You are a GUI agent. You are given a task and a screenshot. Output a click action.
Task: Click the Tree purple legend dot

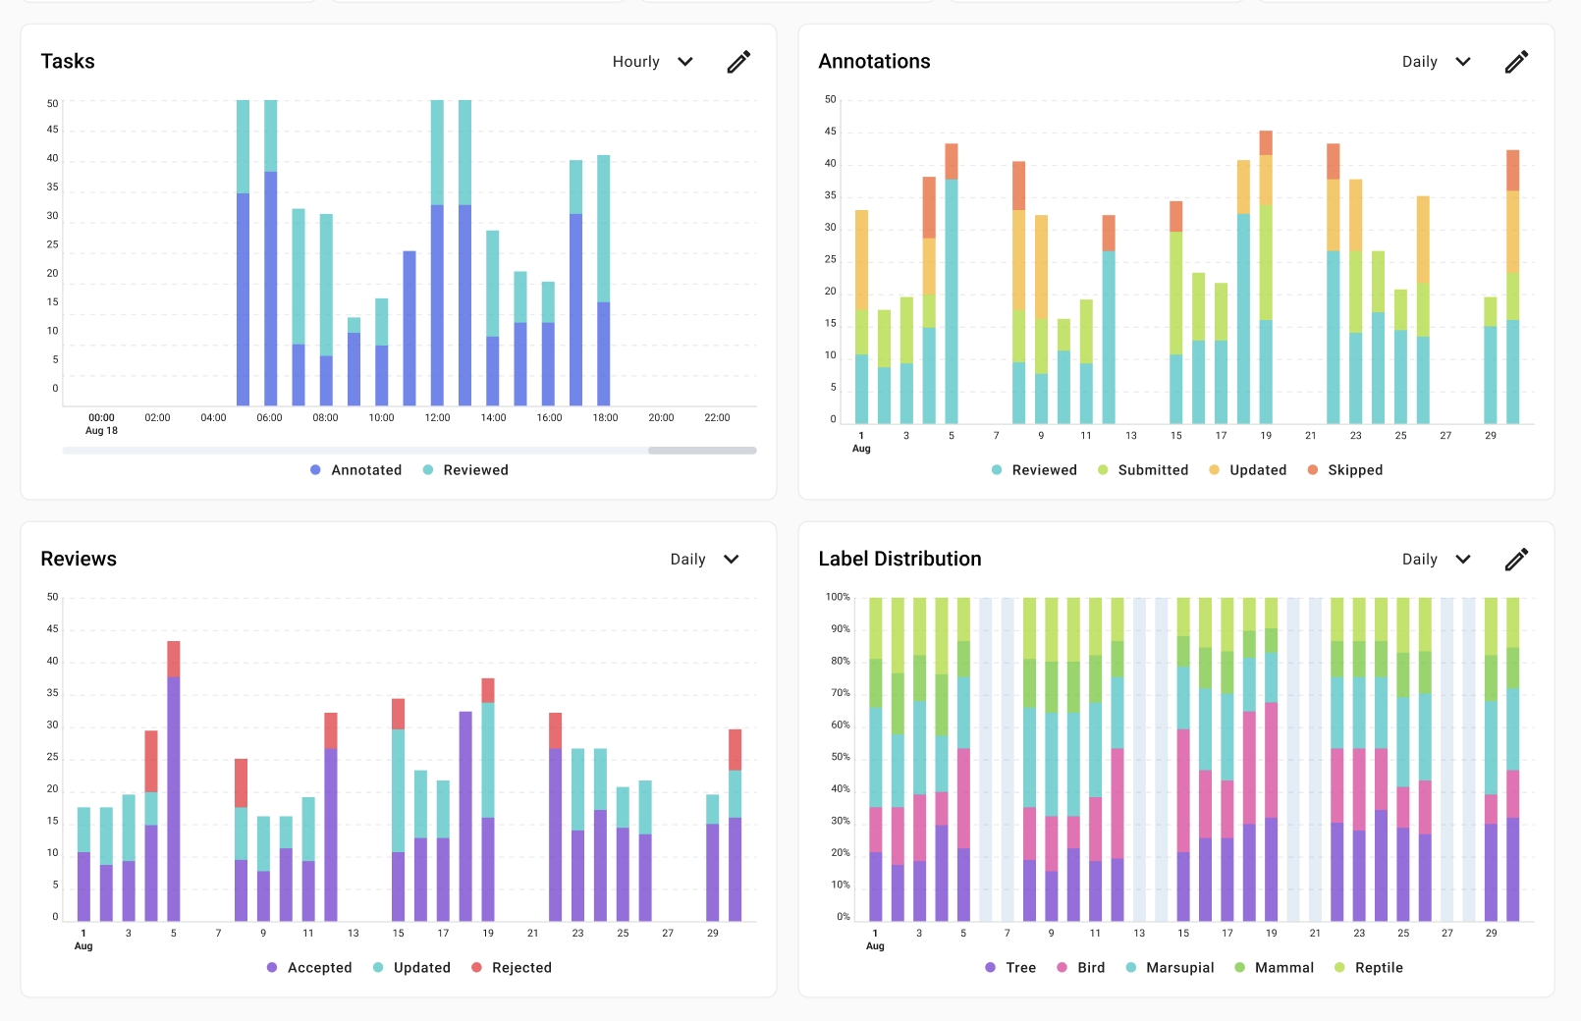pos(991,968)
